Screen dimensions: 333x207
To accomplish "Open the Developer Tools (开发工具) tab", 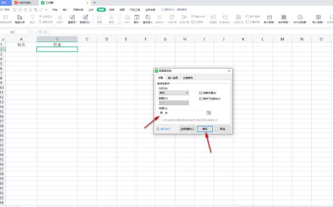I will coord(135,10).
